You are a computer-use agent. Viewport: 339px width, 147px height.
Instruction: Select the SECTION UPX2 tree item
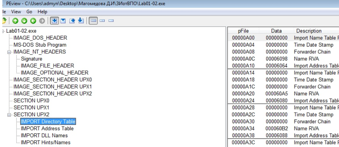pos(31,114)
